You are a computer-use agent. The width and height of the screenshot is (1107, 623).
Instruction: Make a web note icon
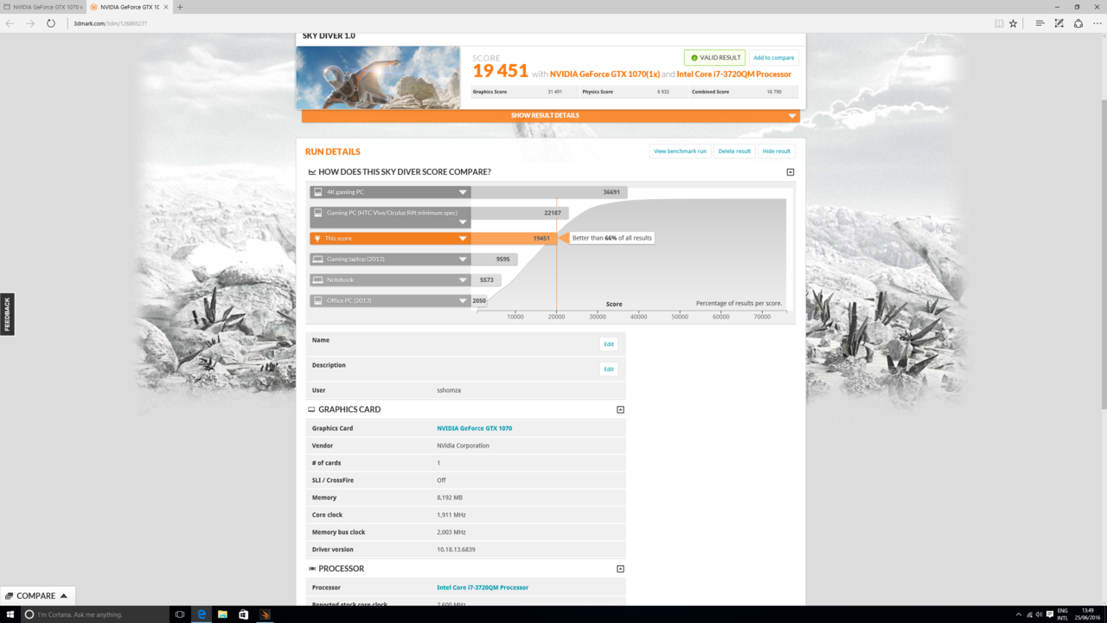click(1059, 23)
